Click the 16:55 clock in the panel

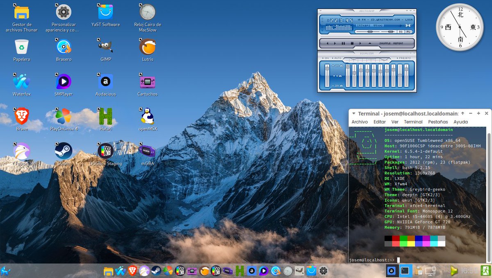click(469, 271)
